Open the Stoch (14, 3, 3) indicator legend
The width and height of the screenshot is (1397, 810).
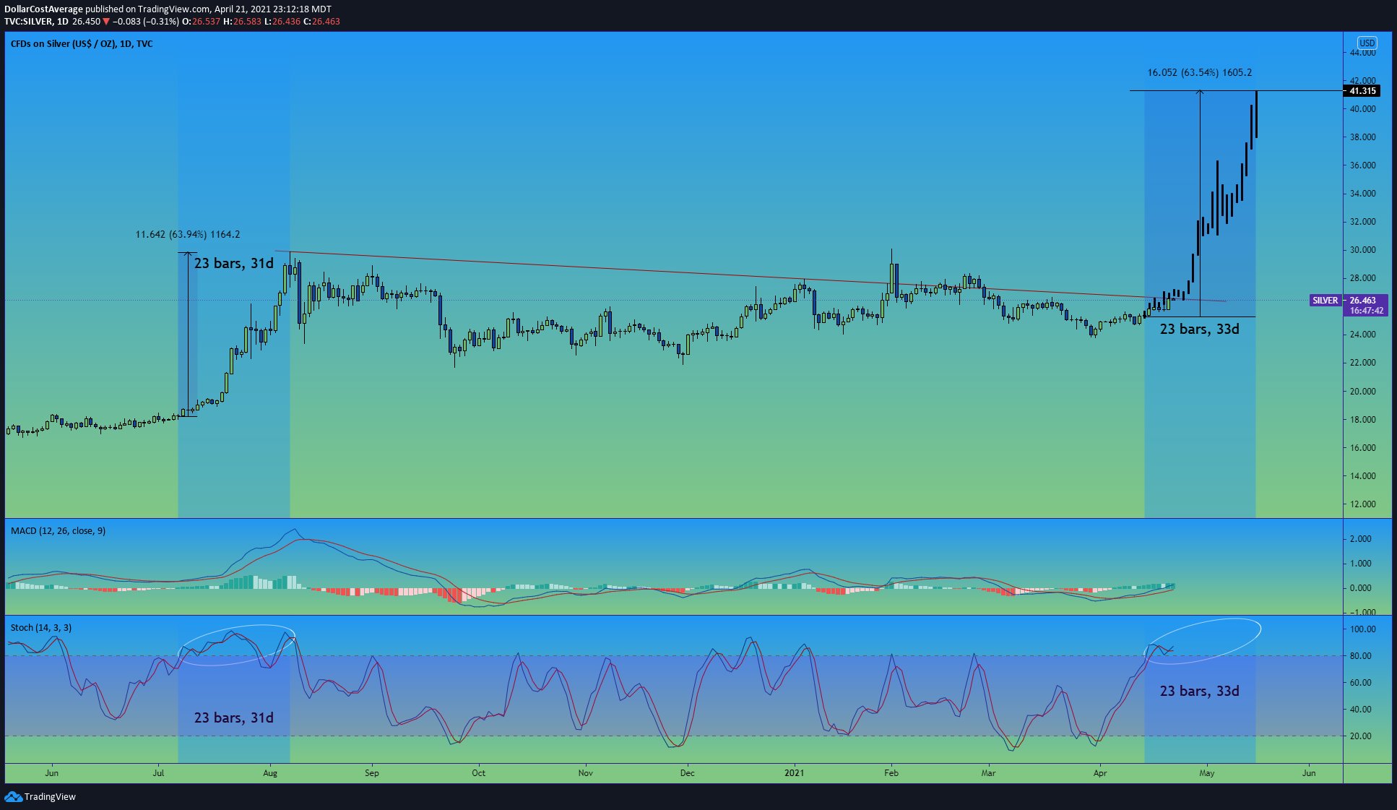click(x=41, y=628)
